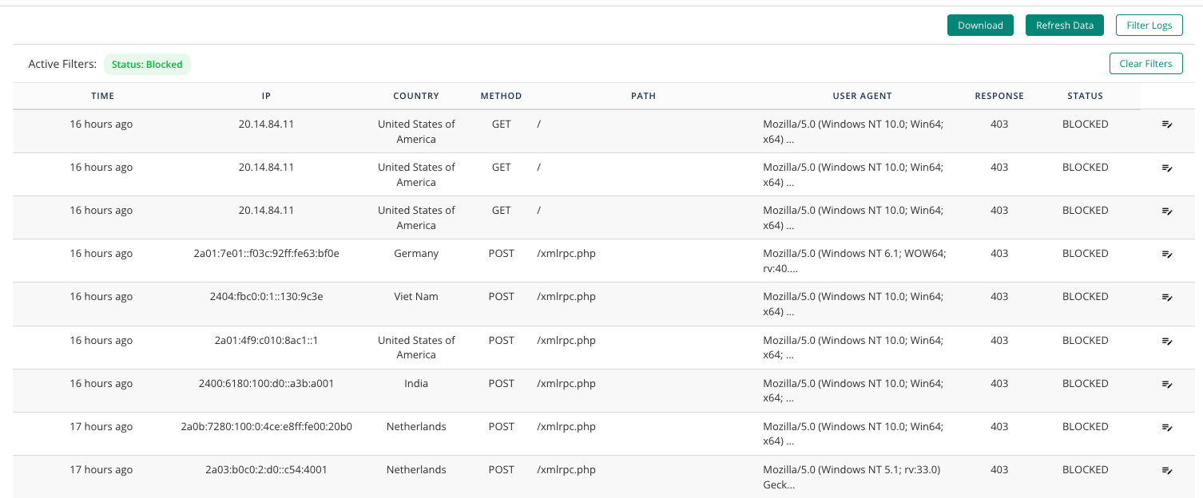Click the Viet Nam country cell

point(416,297)
